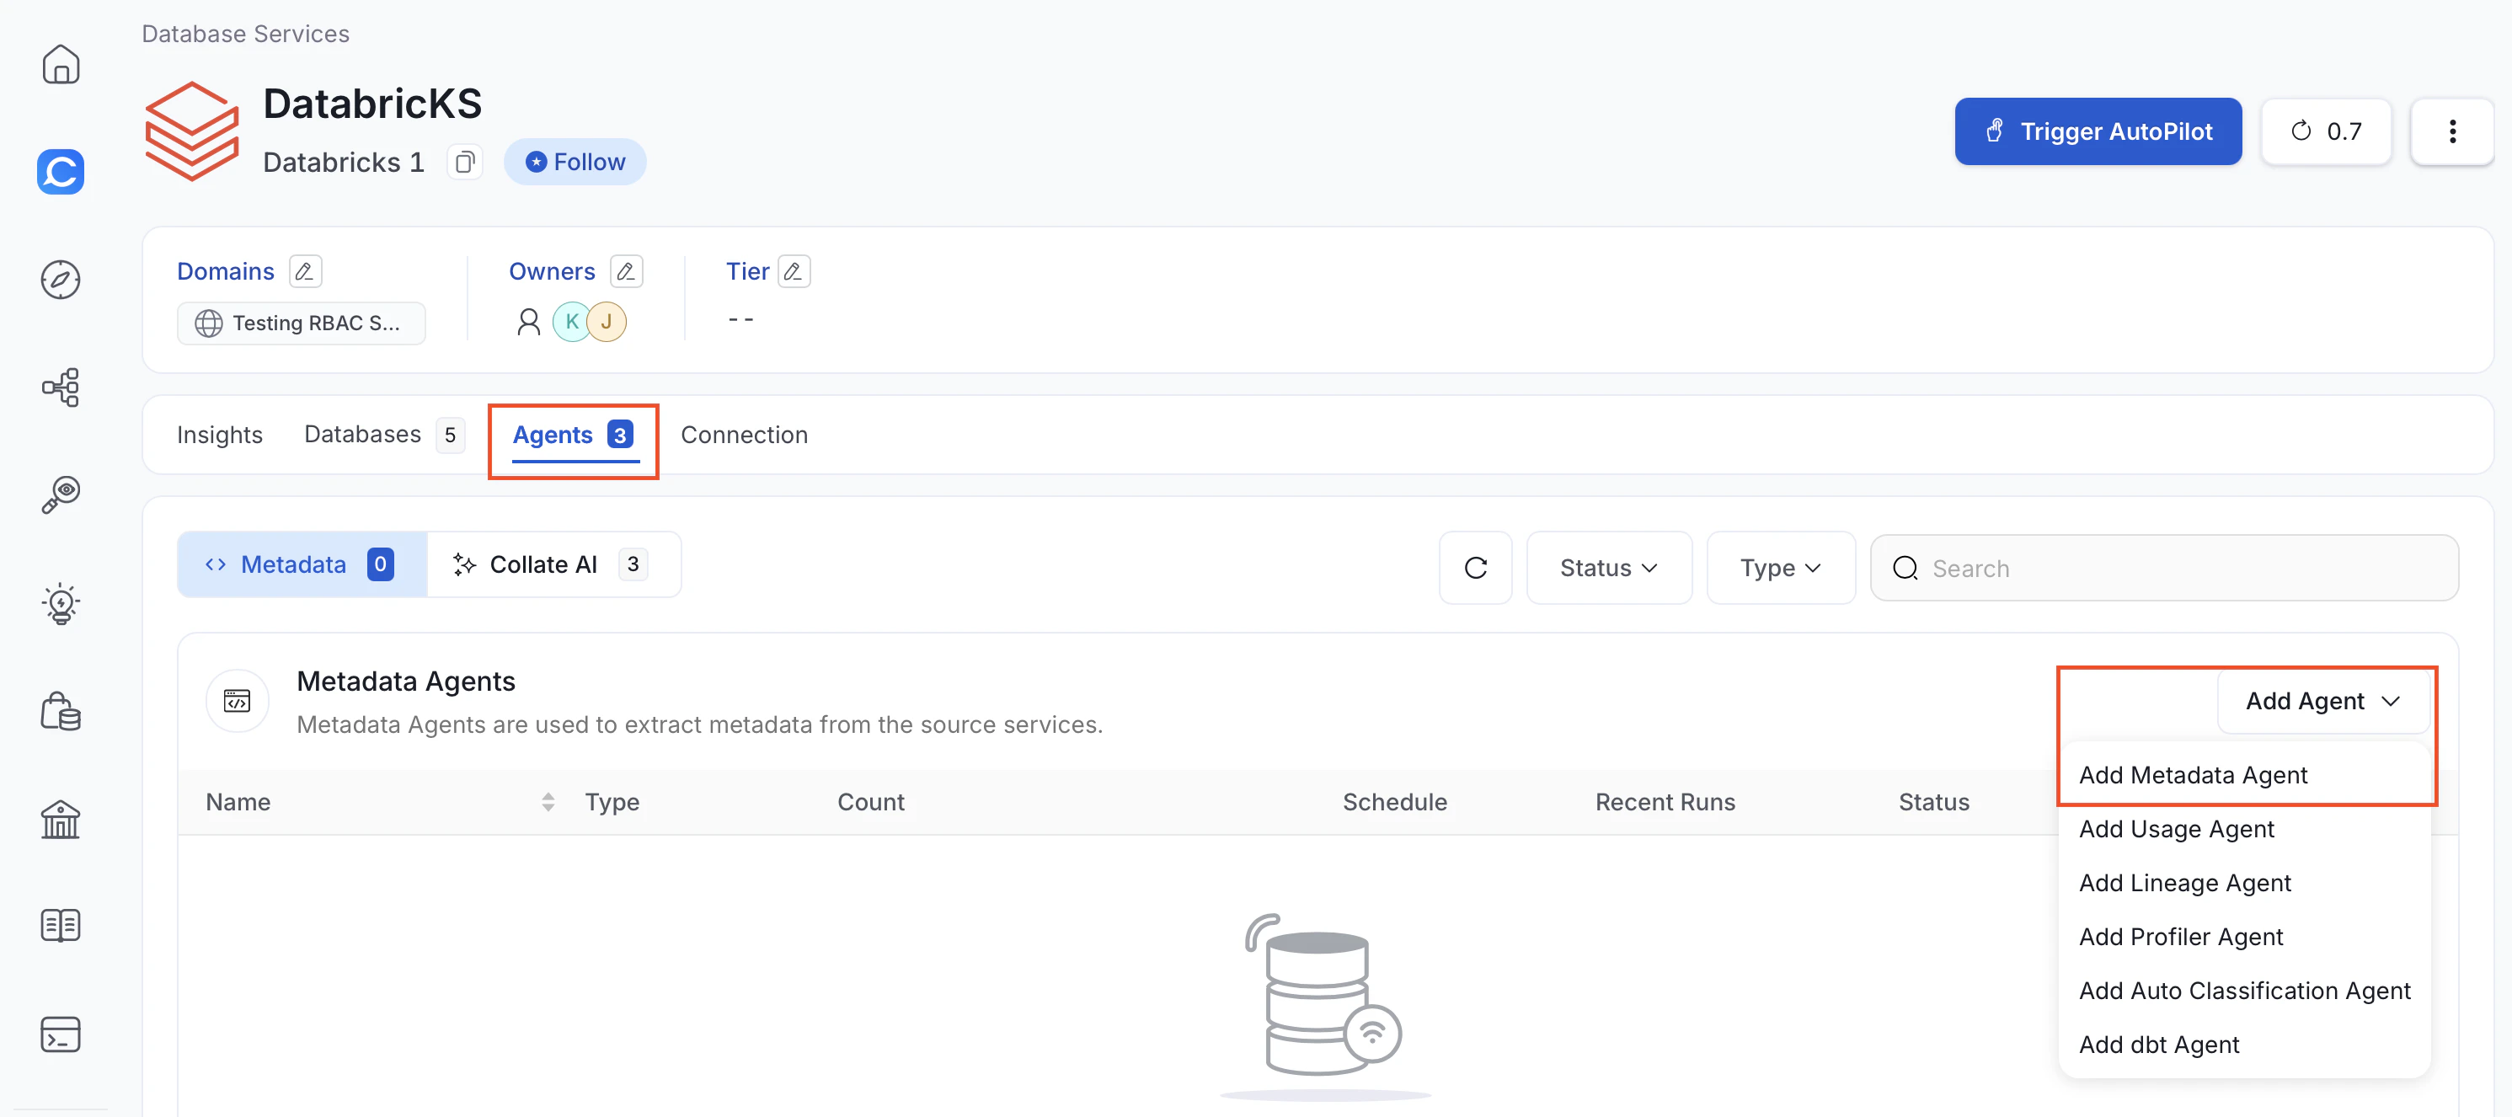
Task: Collapse the Add Agent dropdown
Action: point(2322,702)
